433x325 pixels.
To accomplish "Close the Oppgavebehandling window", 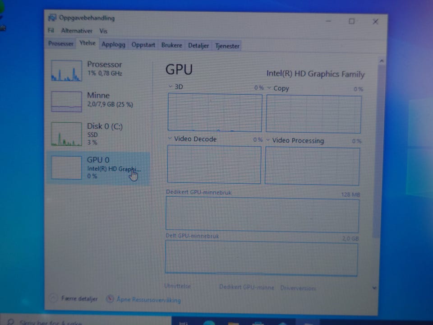I will click(x=375, y=22).
